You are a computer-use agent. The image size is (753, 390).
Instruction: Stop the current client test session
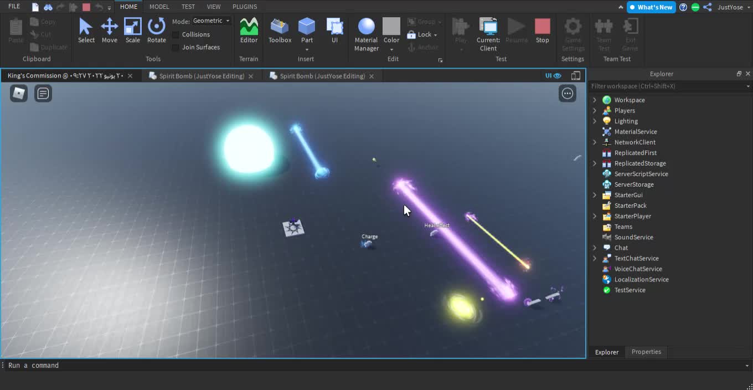tap(542, 30)
